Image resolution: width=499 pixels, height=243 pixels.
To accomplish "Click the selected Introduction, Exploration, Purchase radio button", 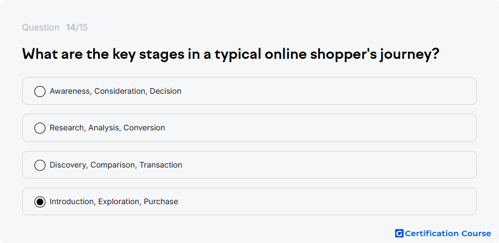I will (x=40, y=202).
